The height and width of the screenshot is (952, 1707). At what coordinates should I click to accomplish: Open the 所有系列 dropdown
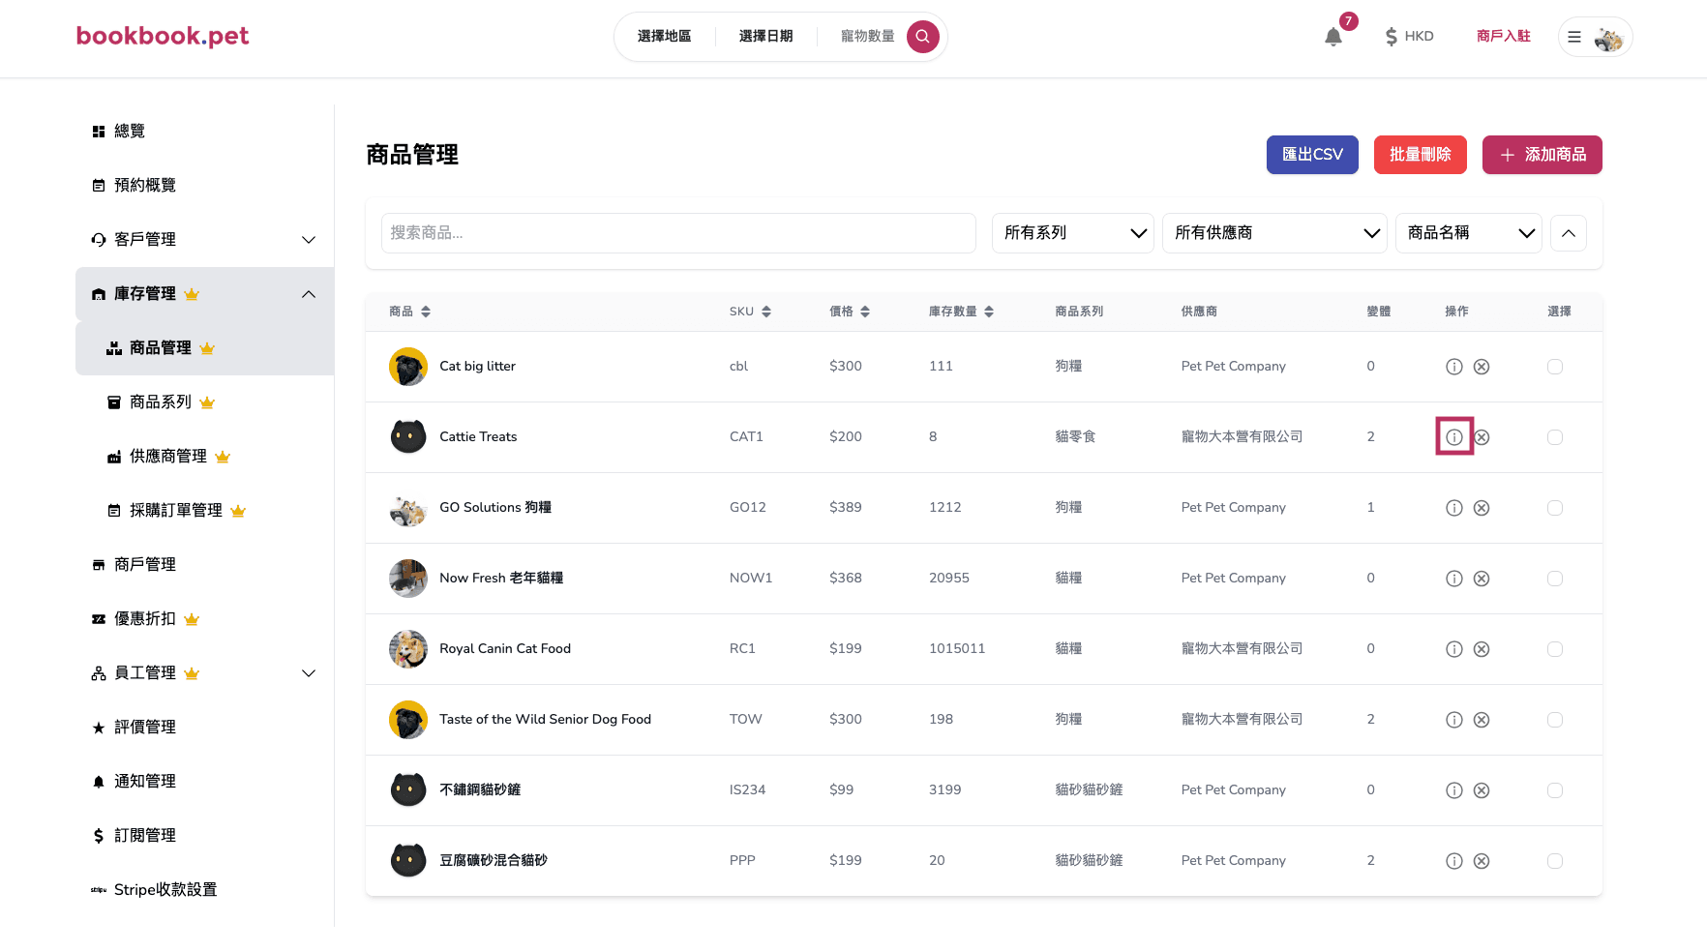point(1072,233)
